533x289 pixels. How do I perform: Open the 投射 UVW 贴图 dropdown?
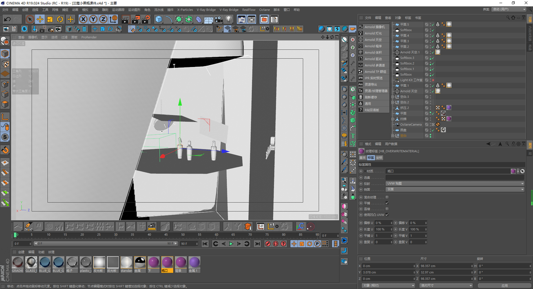point(455,184)
